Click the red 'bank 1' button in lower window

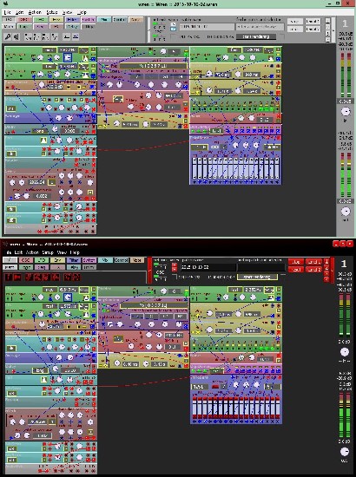[313, 262]
